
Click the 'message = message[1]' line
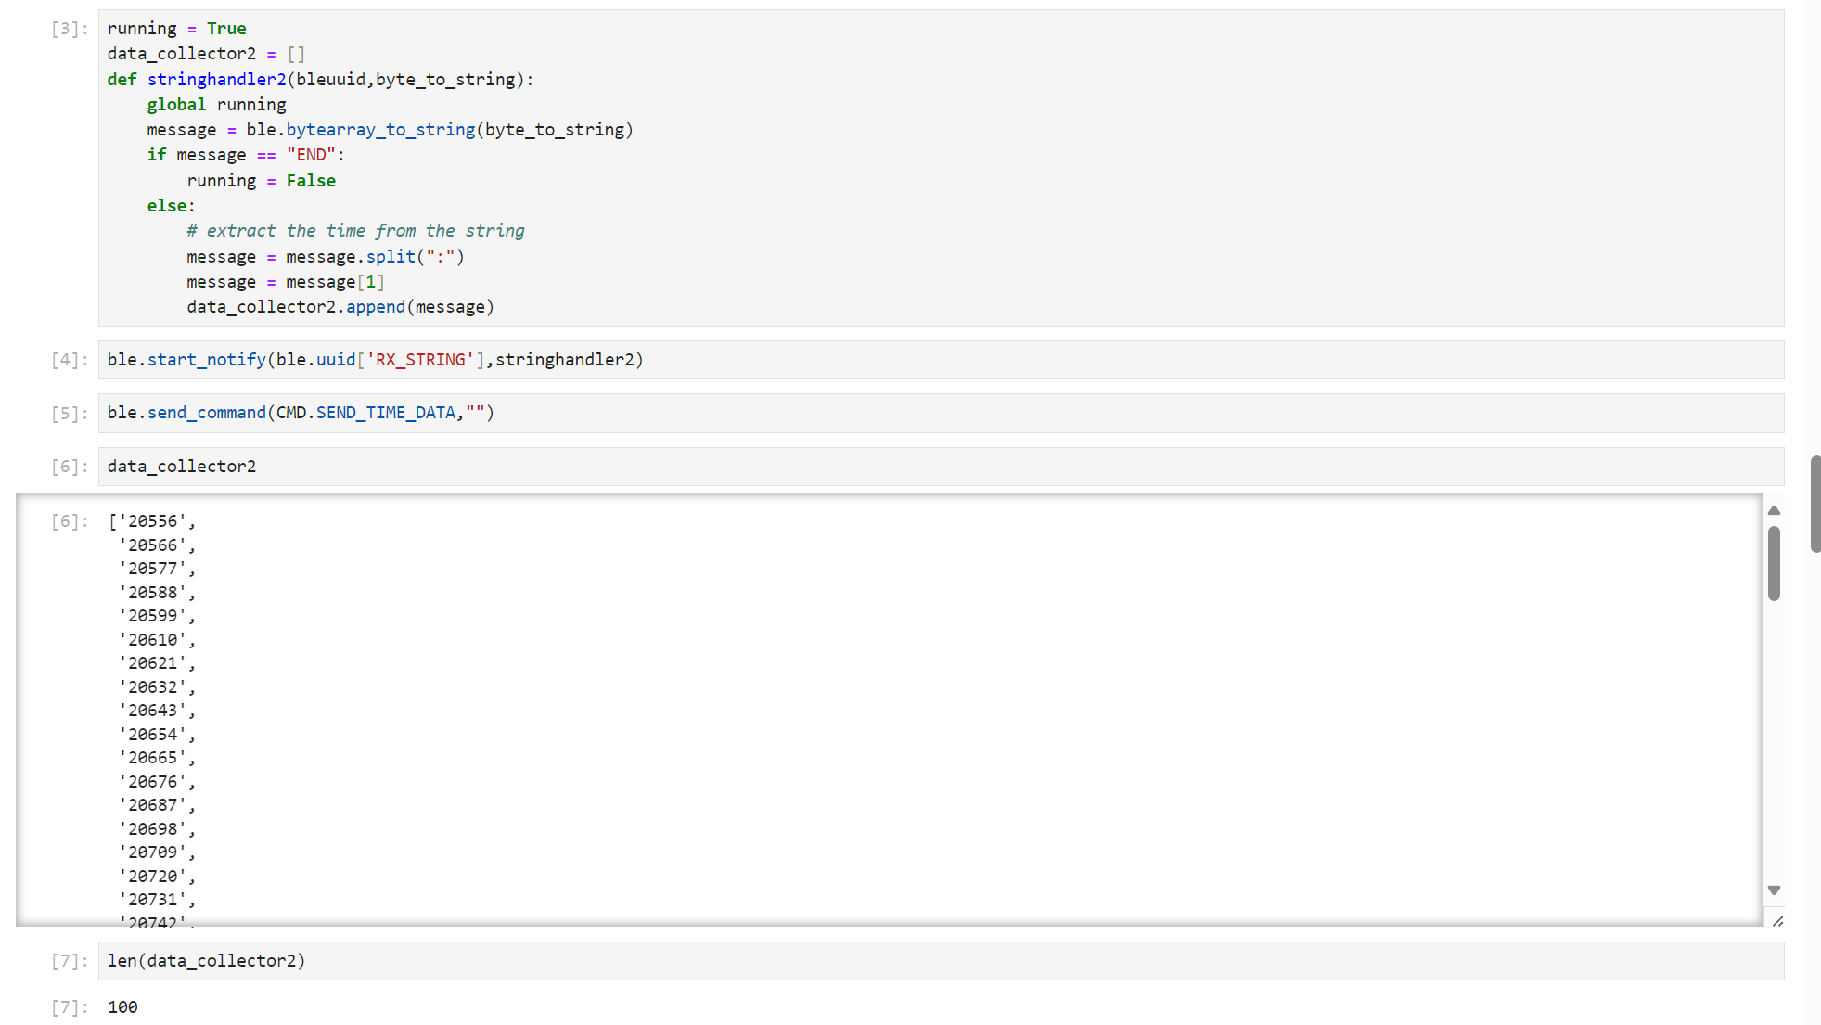click(x=286, y=282)
